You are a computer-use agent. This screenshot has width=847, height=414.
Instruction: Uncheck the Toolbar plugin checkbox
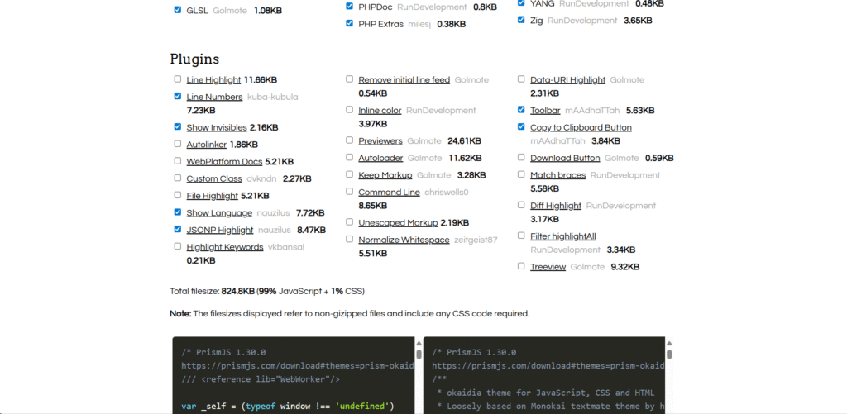[521, 110]
